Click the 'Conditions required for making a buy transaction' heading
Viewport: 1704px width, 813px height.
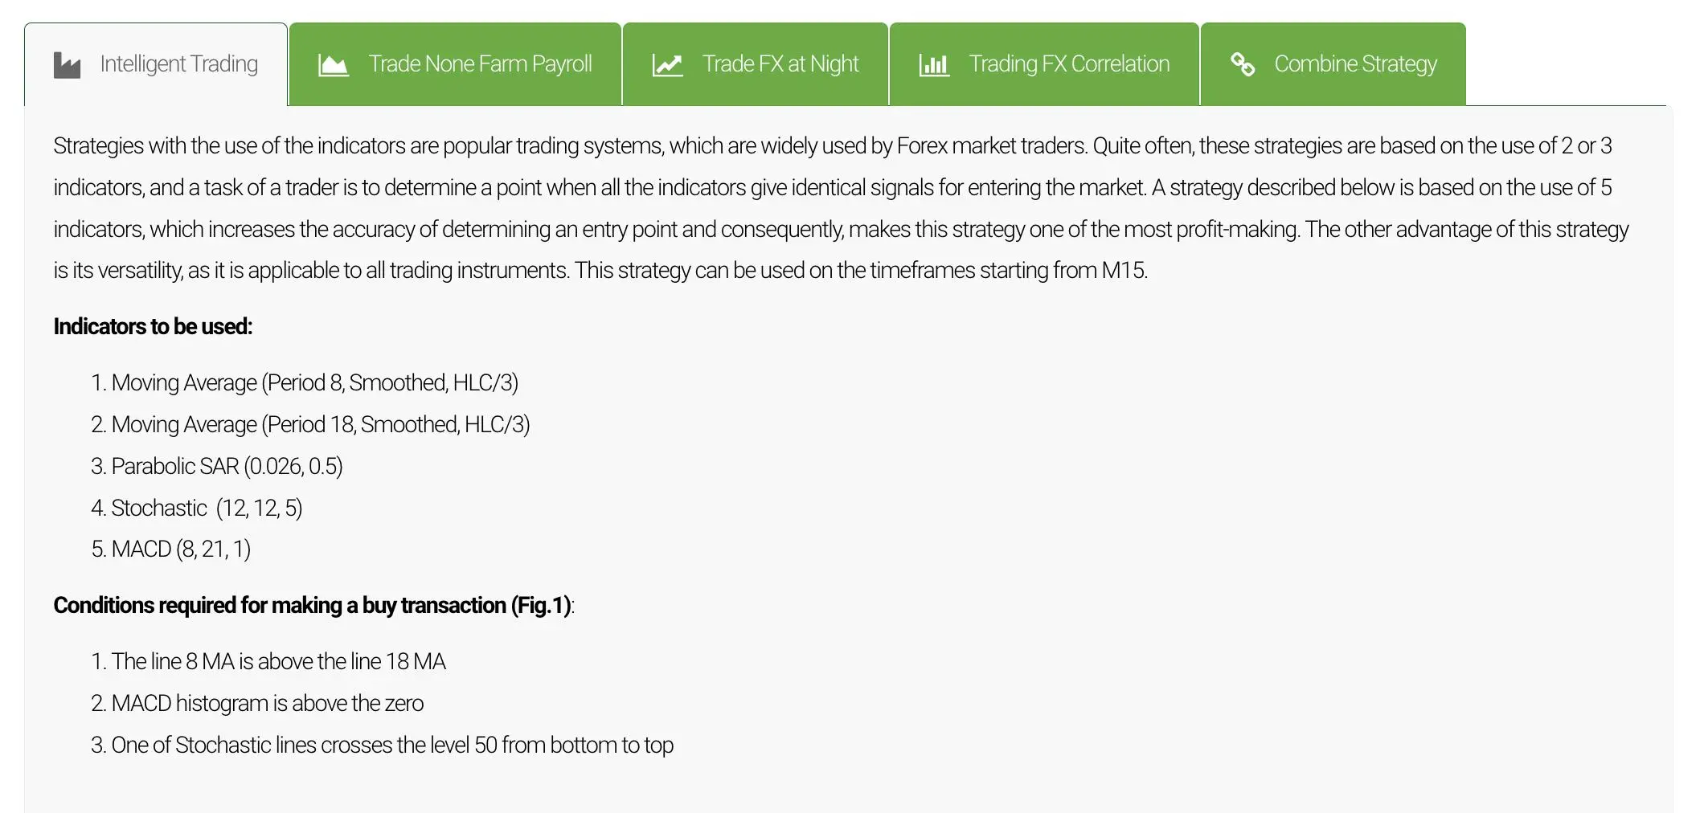[313, 606]
